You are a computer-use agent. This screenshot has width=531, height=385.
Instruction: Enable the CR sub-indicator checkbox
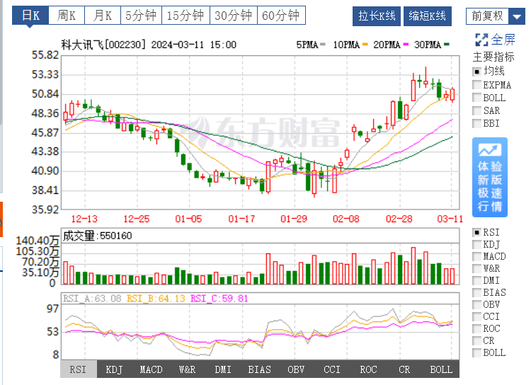pos(476,340)
